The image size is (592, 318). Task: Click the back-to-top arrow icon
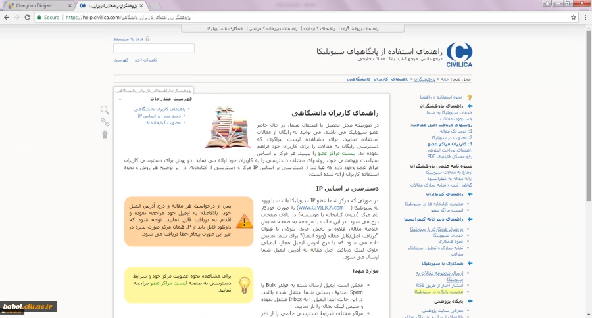click(105, 134)
